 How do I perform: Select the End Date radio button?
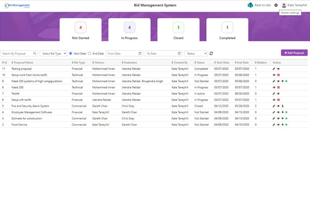pyautogui.click(x=89, y=53)
